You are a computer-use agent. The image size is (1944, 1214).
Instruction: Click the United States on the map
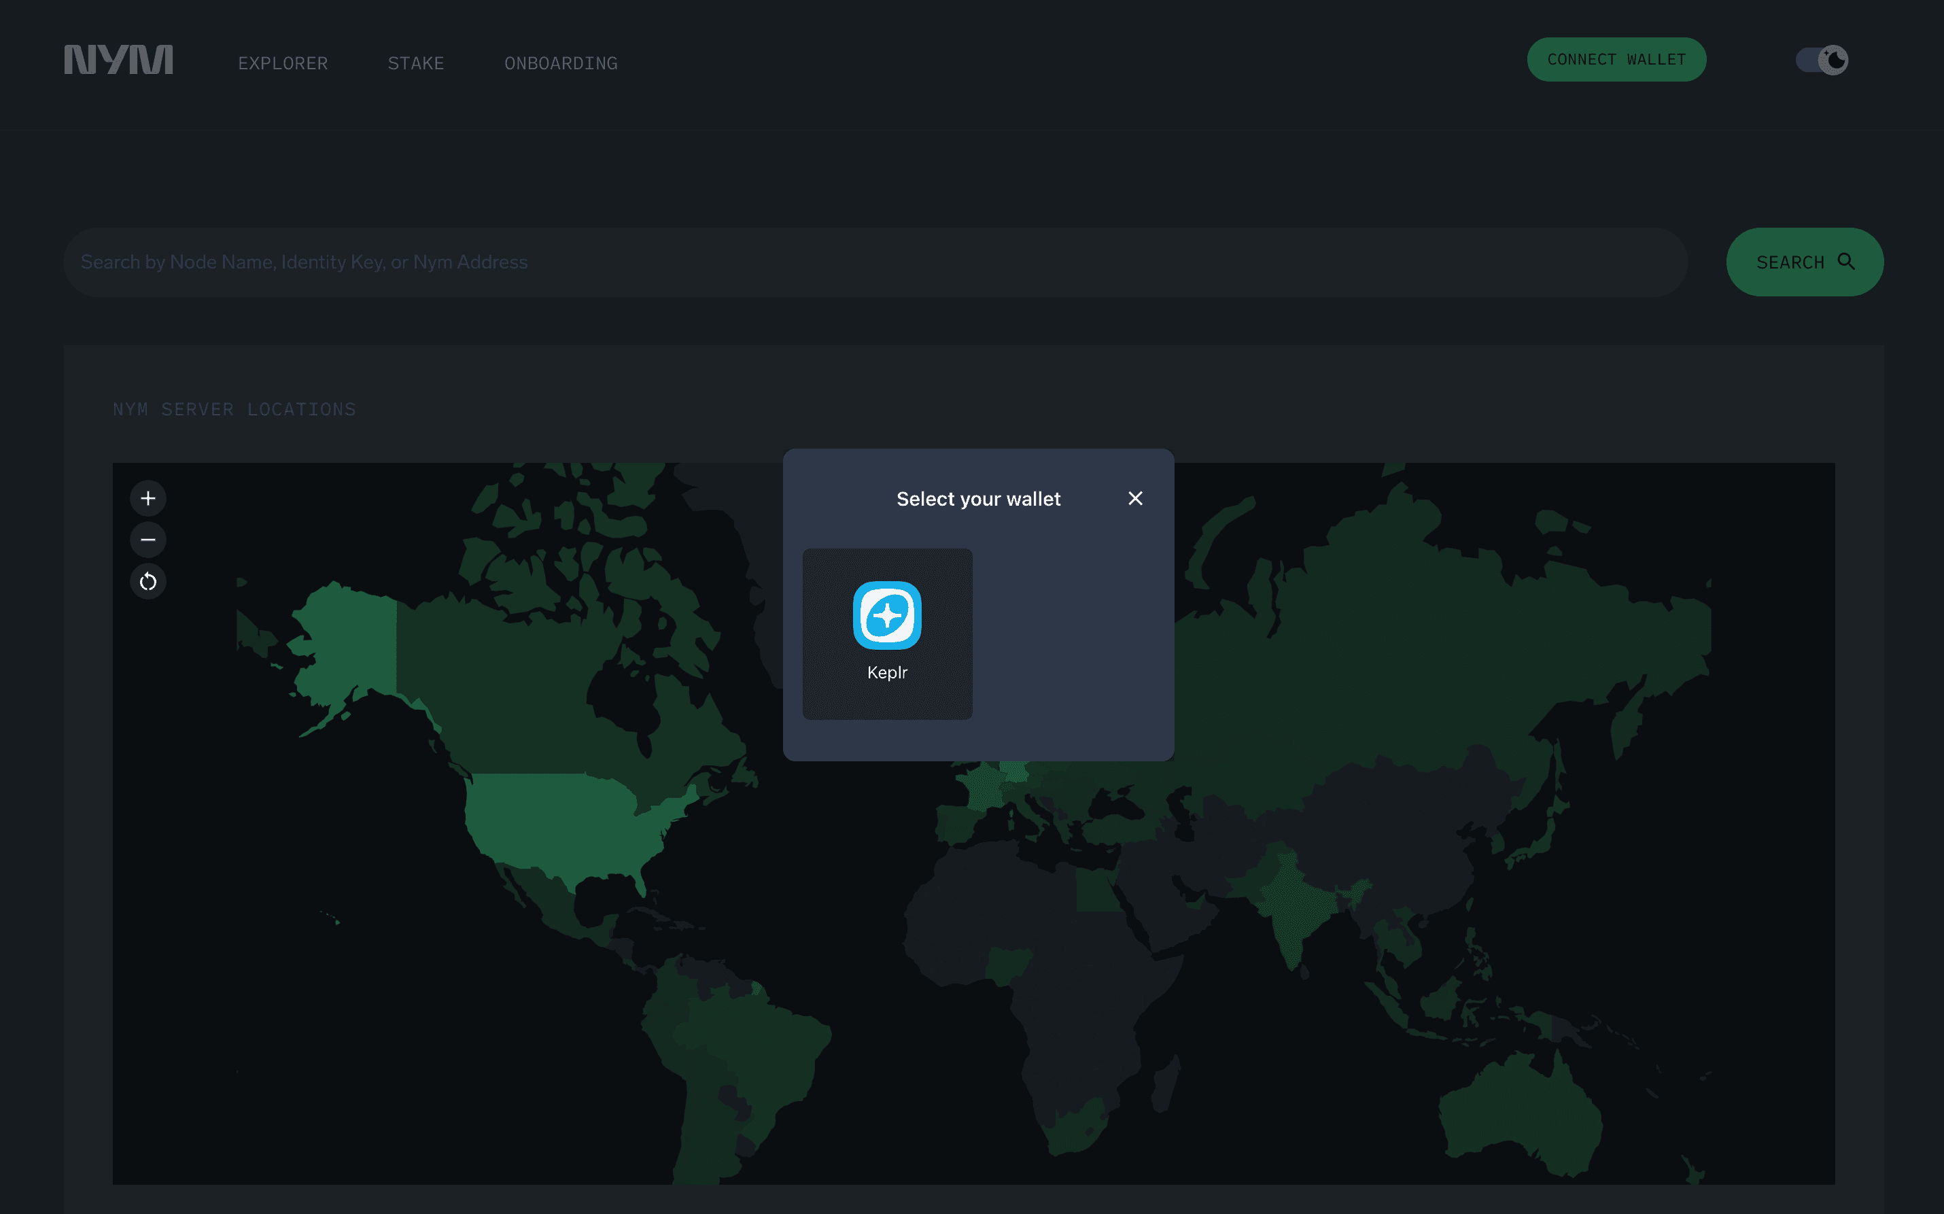click(562, 823)
